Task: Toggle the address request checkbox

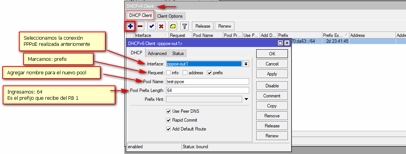Action: [185, 73]
